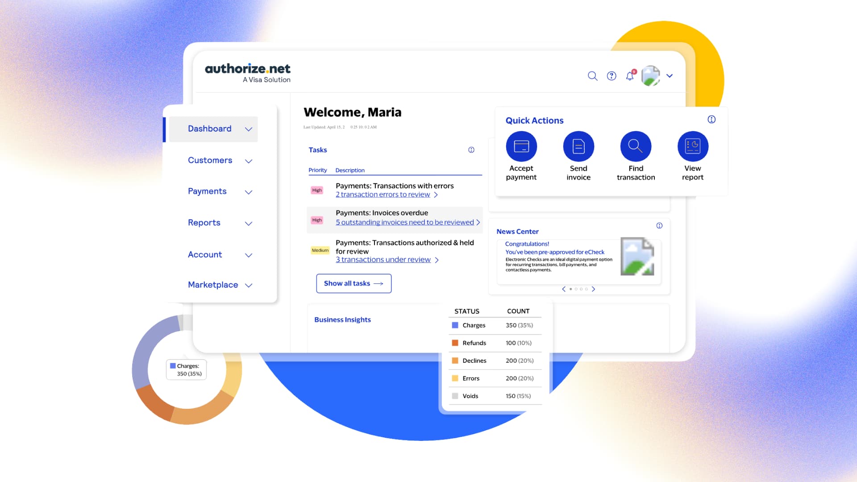Open 2 transaction errors to review link

tap(383, 195)
